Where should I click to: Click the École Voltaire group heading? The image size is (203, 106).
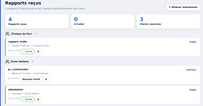20,61
